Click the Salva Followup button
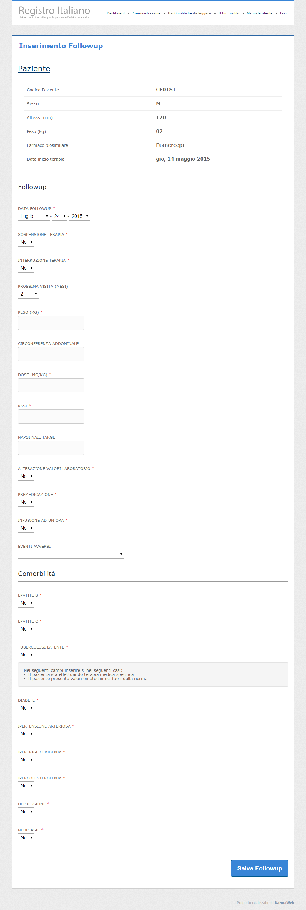This screenshot has width=306, height=910. tap(260, 868)
